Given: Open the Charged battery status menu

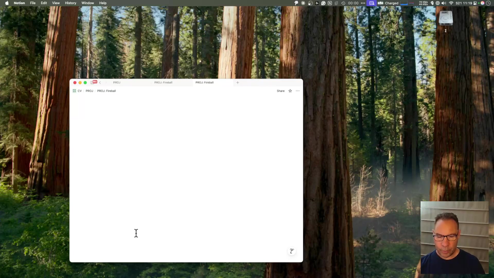Looking at the screenshot, I should click(391, 3).
